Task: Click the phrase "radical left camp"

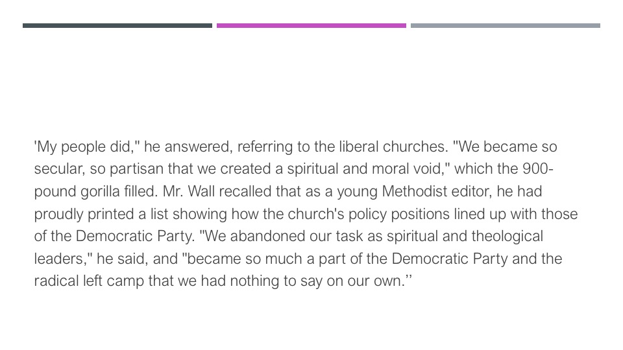Action: (x=89, y=282)
